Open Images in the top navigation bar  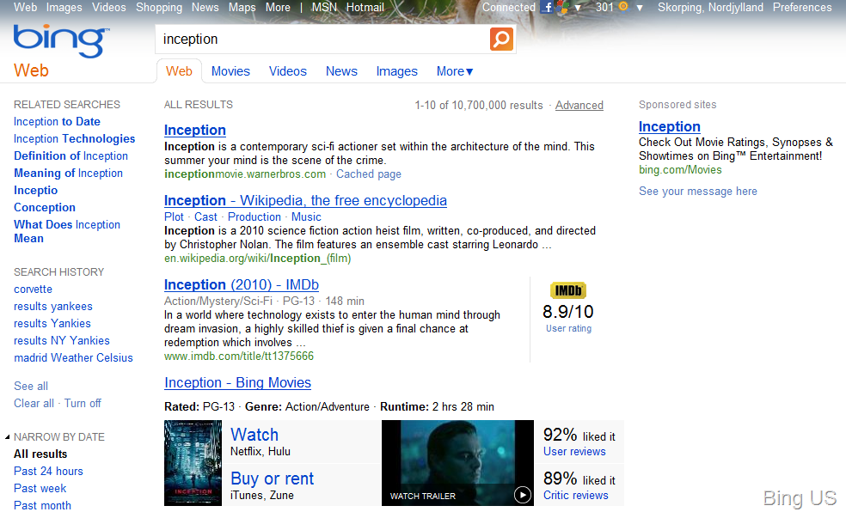pos(64,8)
